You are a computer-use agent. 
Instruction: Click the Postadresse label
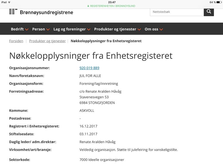coord(20,118)
